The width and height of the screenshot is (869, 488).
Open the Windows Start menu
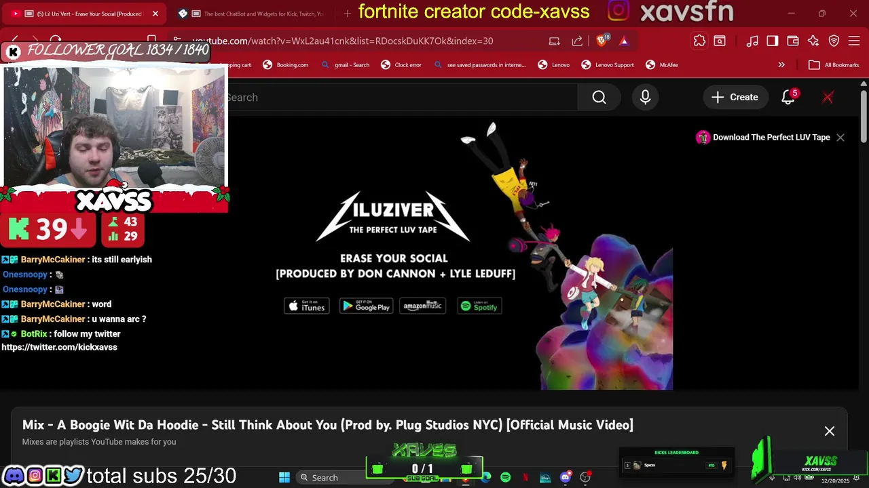point(284,477)
